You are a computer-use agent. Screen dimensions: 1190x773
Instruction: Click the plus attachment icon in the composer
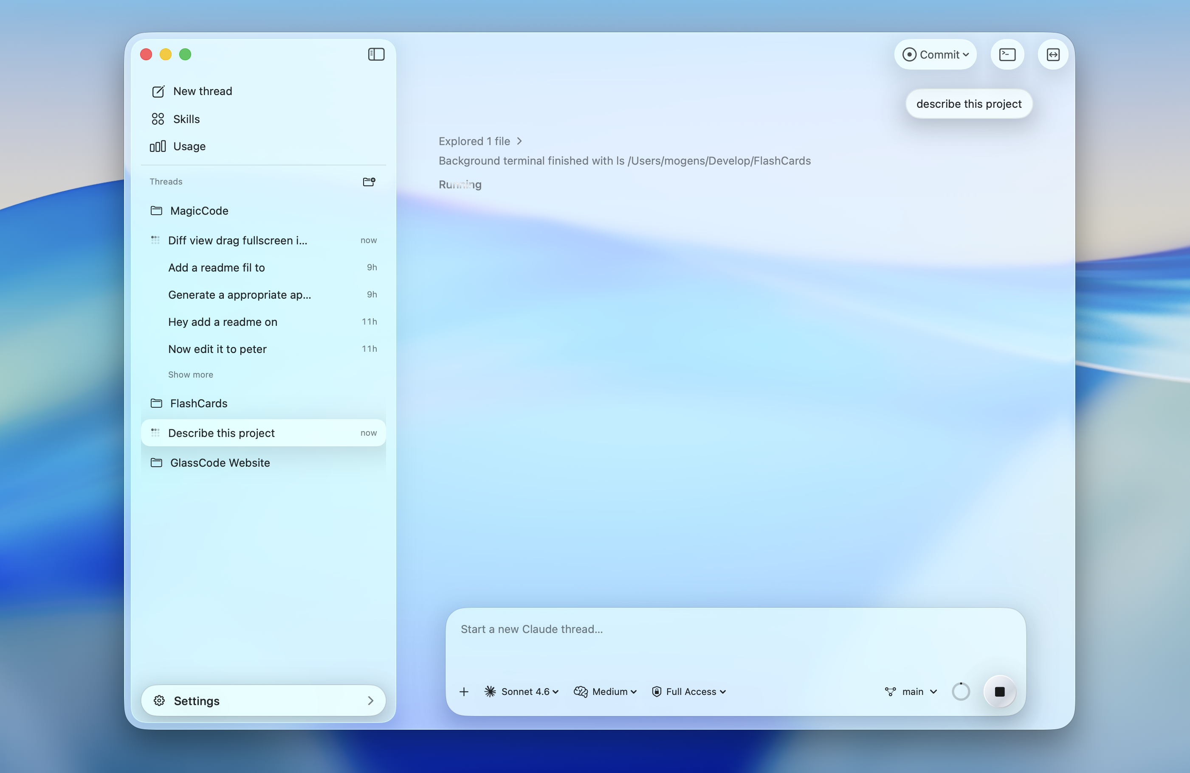[x=464, y=692]
